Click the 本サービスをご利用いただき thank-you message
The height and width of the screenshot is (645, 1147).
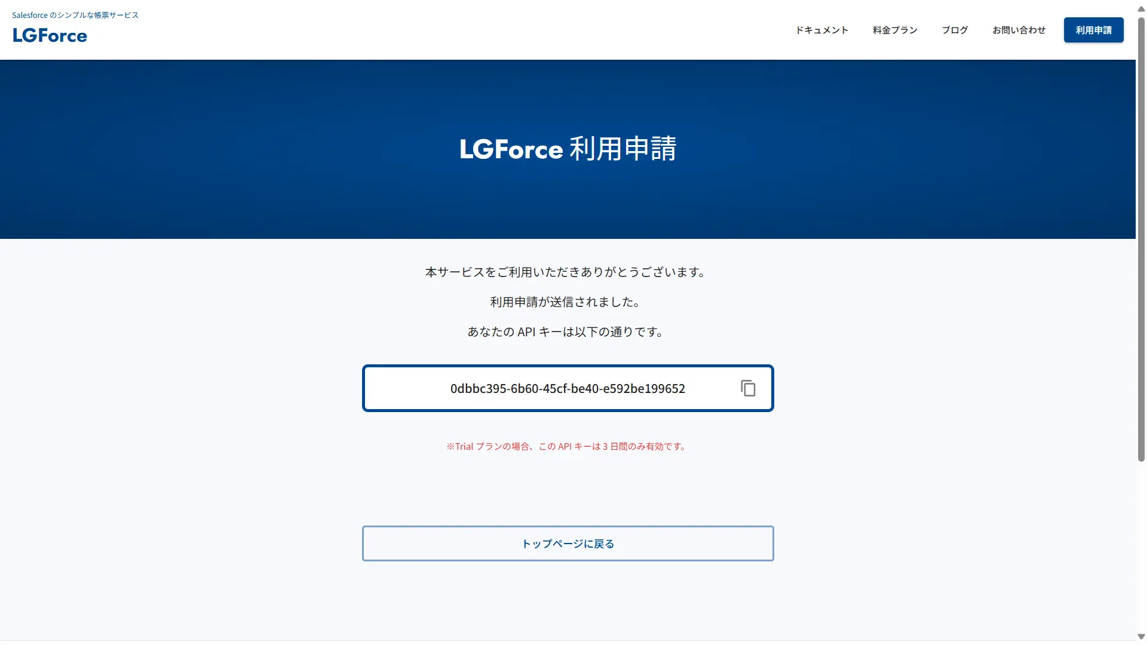[x=566, y=272]
